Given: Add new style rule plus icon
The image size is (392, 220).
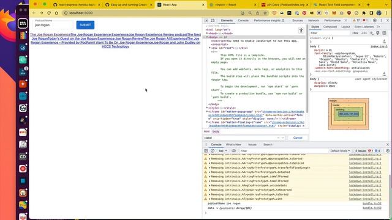Looking at the screenshot, I should click(371, 33).
